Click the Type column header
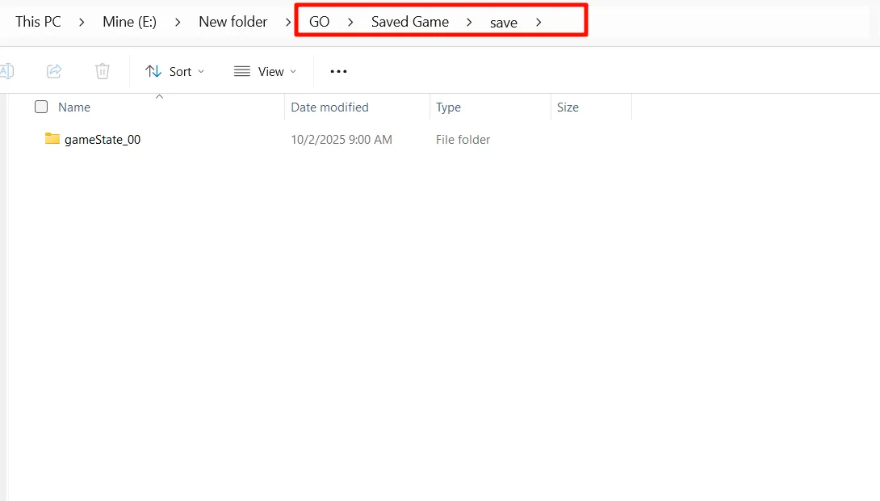The width and height of the screenshot is (880, 501). point(448,107)
